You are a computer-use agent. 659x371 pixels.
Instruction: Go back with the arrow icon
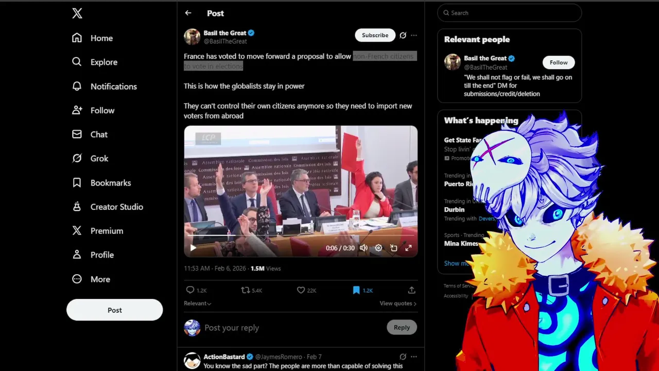point(188,13)
